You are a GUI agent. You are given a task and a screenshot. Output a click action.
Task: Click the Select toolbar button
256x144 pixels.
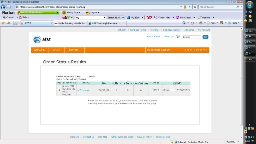[x=24, y=18]
